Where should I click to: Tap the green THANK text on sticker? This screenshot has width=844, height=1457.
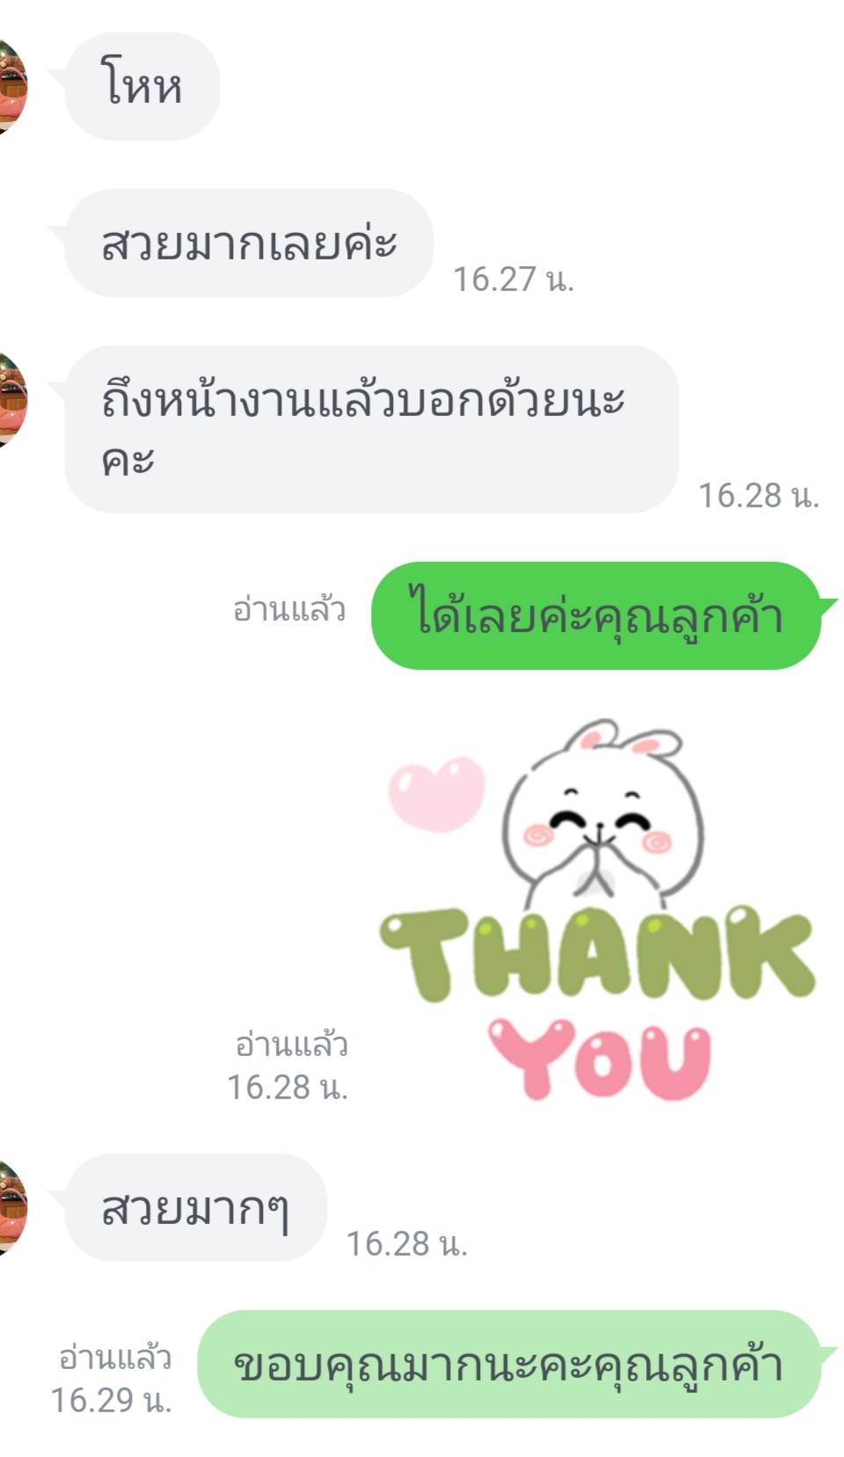[x=598, y=955]
